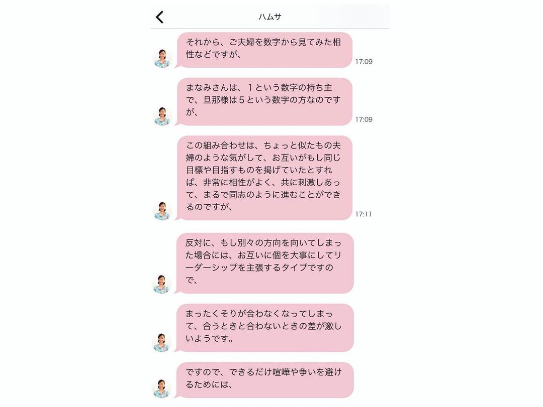The width and height of the screenshot is (543, 407).
Task: Select the message starting この組み合わせは
Action: coord(264,178)
